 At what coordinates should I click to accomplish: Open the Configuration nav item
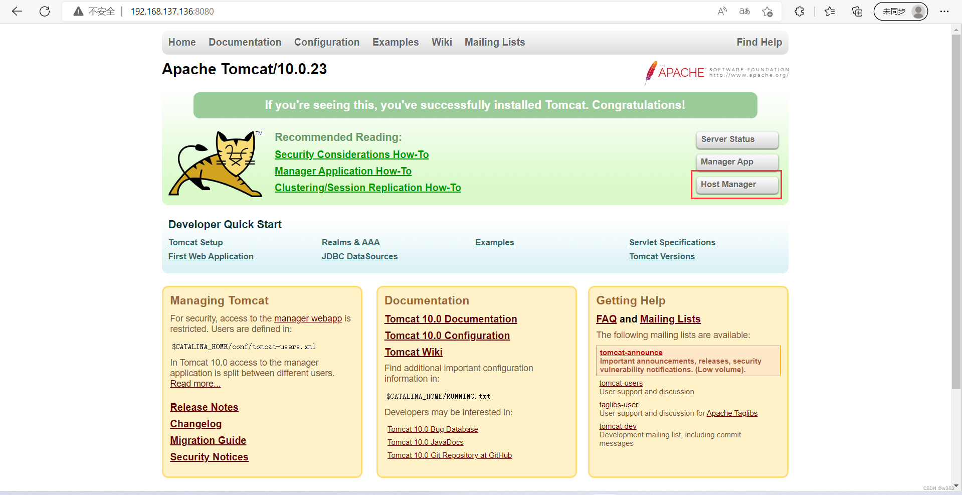coord(327,42)
